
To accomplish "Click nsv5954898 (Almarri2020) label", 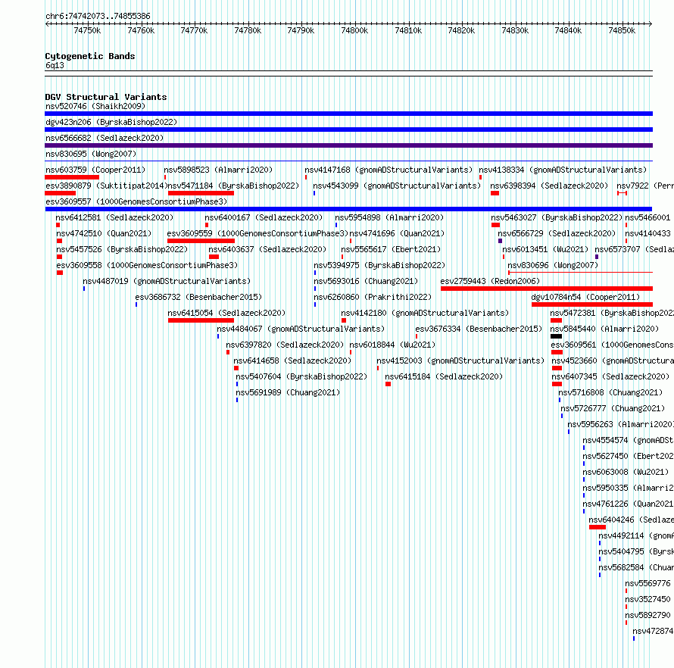I will click(x=389, y=217).
